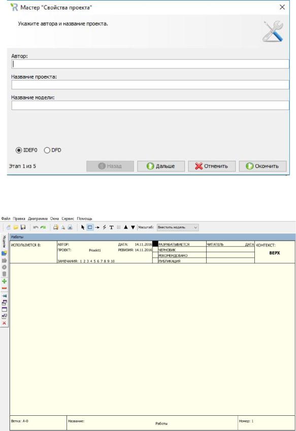Click the cascade windows sidebar icon

(4, 303)
